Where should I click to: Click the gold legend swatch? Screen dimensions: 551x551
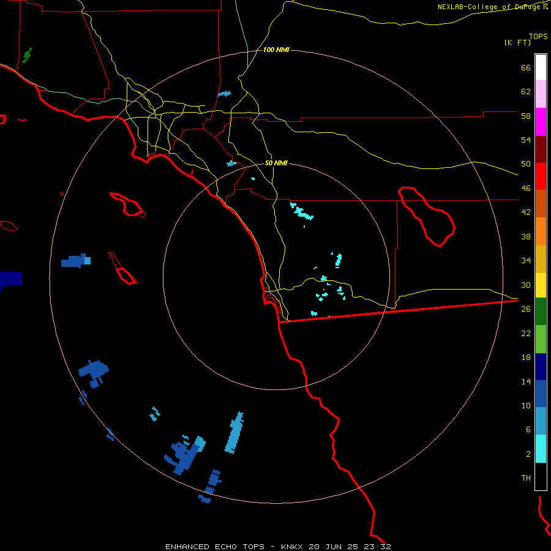click(541, 259)
